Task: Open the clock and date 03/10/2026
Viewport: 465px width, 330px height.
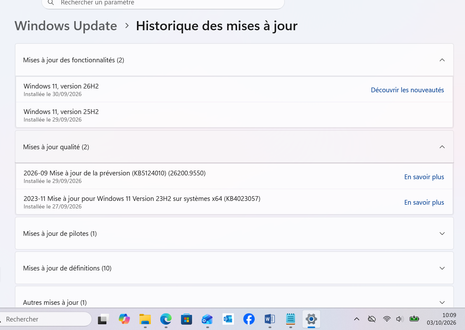Action: (441, 319)
